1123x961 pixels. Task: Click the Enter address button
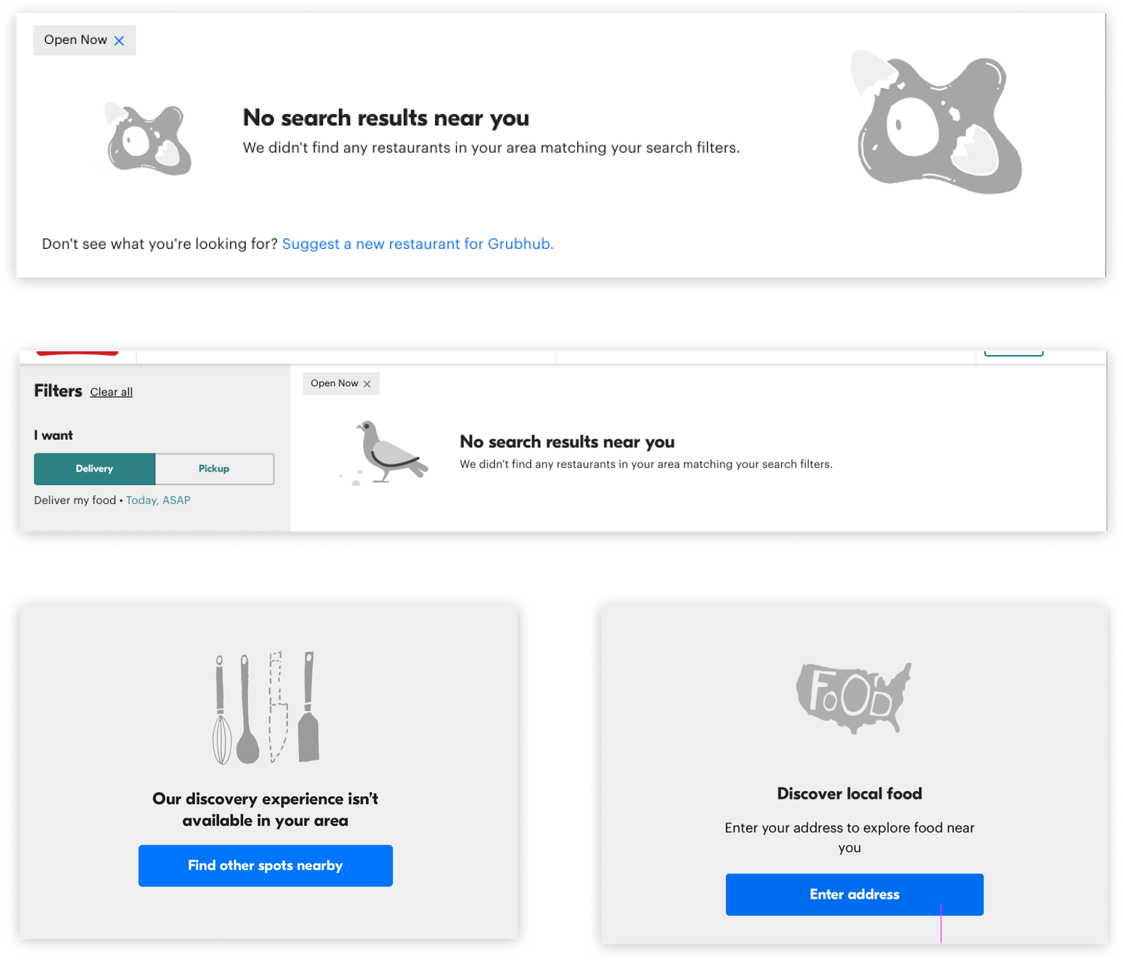[855, 894]
